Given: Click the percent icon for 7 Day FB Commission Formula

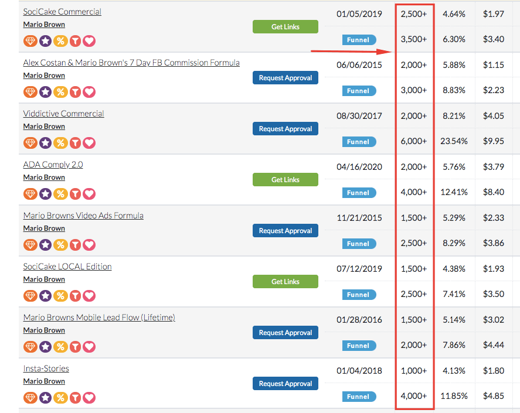Looking at the screenshot, I should pyautogui.click(x=60, y=92).
